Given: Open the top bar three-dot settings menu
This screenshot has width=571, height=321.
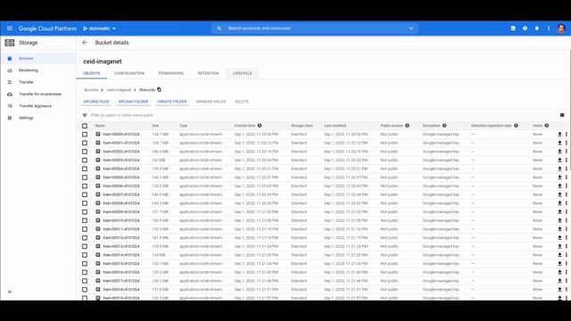Looking at the screenshot, I should [549, 28].
